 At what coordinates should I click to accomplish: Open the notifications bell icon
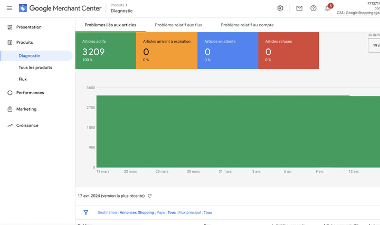[327, 8]
